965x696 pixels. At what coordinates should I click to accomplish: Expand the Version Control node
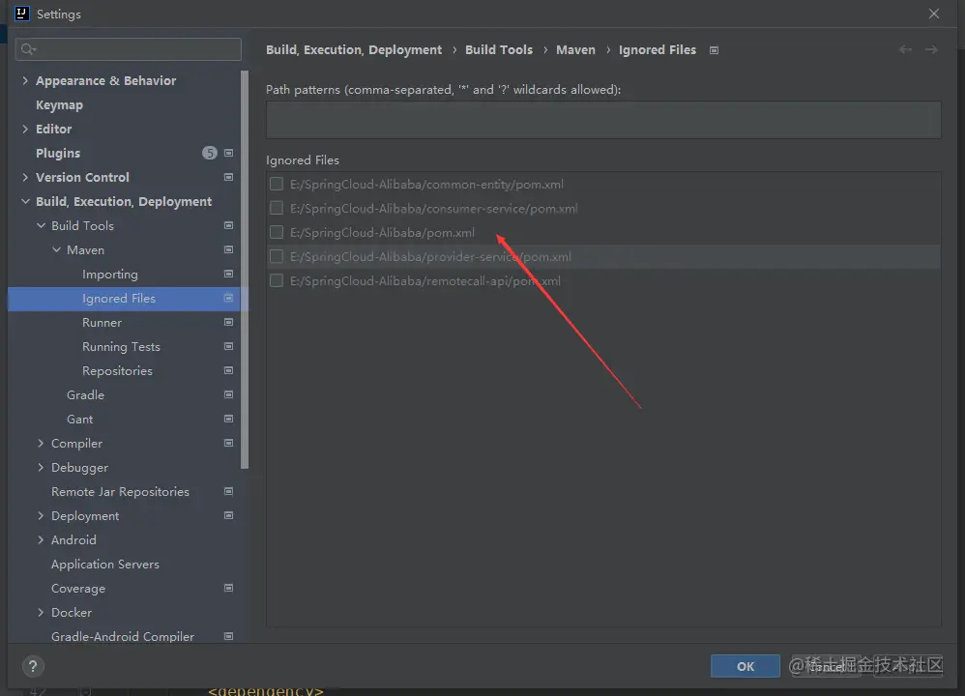(x=25, y=177)
